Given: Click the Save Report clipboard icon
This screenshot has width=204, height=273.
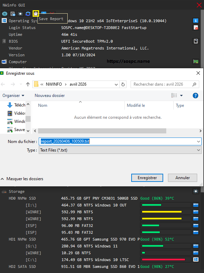Looking at the screenshot, I should (36, 14).
